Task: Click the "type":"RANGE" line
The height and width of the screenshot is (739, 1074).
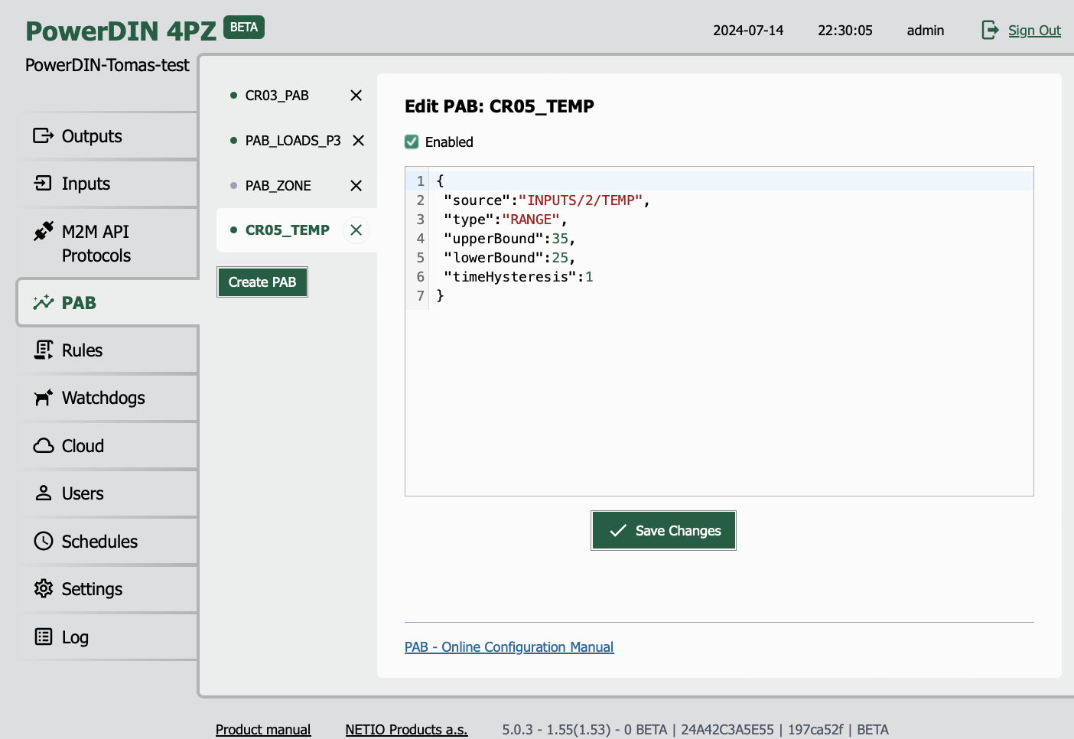Action: coord(505,220)
